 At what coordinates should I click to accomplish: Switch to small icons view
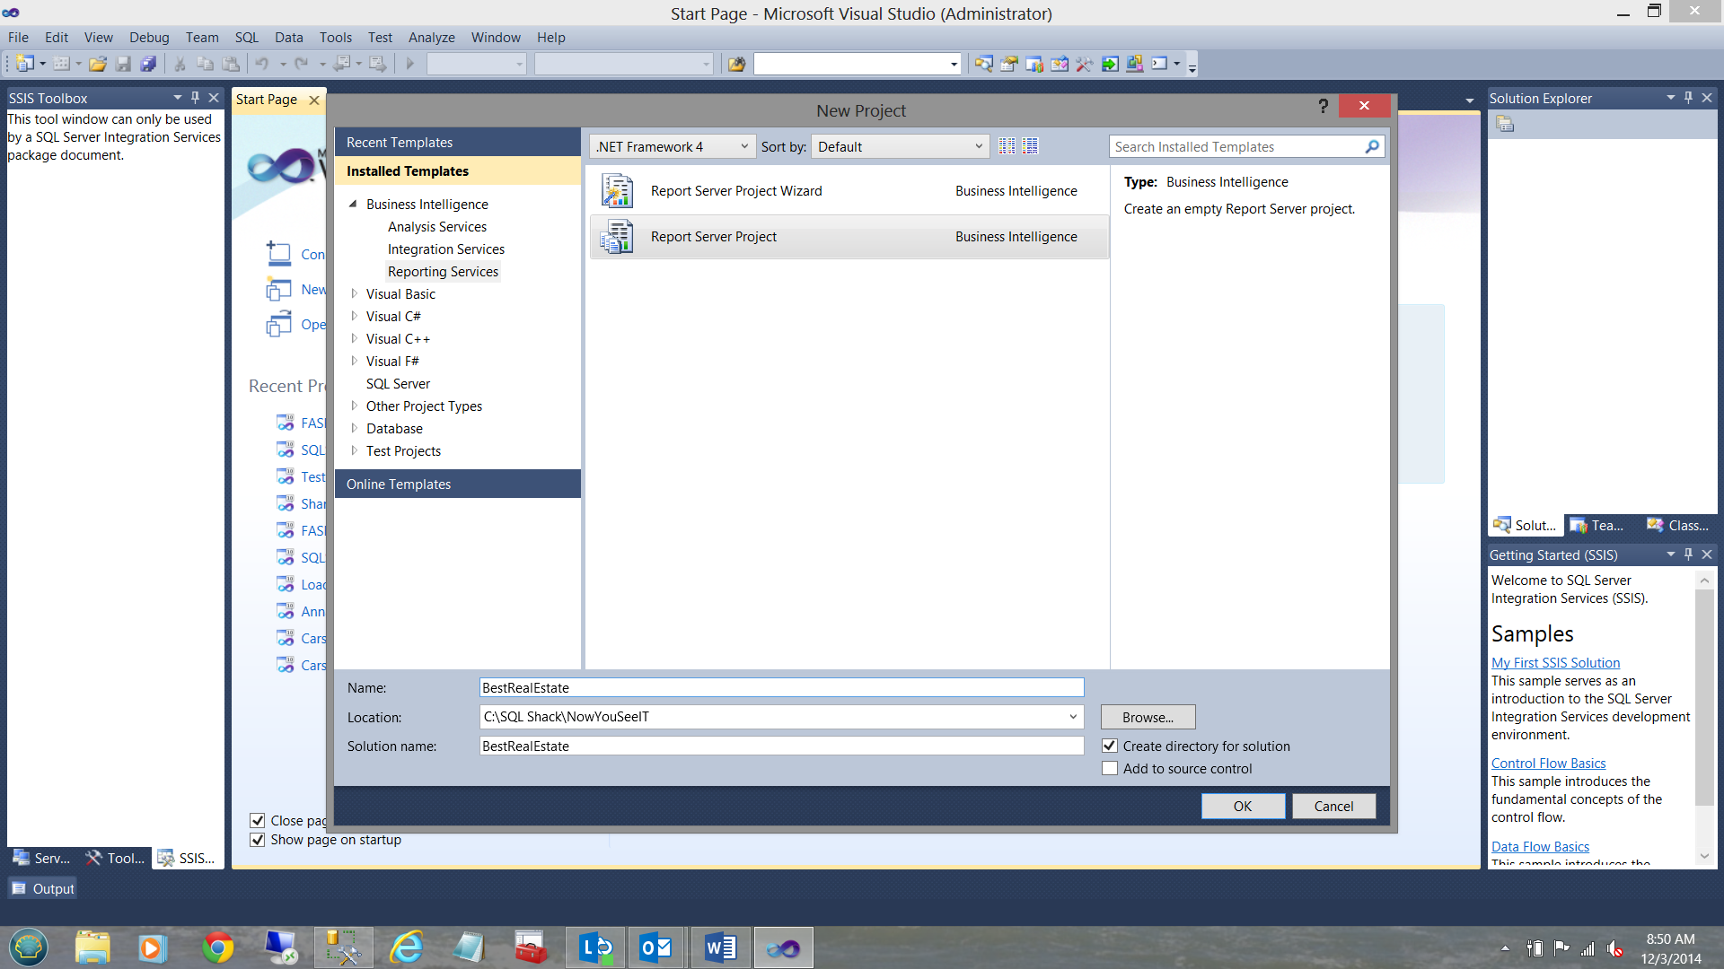click(x=1007, y=146)
